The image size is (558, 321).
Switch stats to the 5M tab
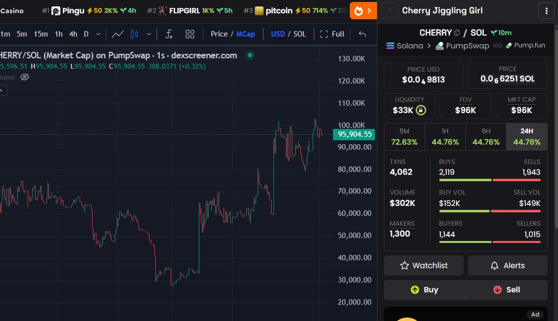[404, 137]
